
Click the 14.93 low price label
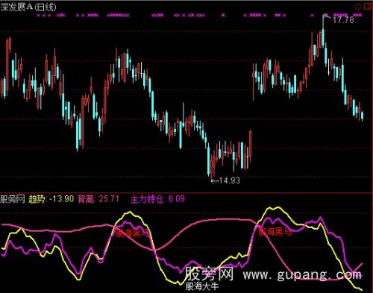(x=230, y=180)
